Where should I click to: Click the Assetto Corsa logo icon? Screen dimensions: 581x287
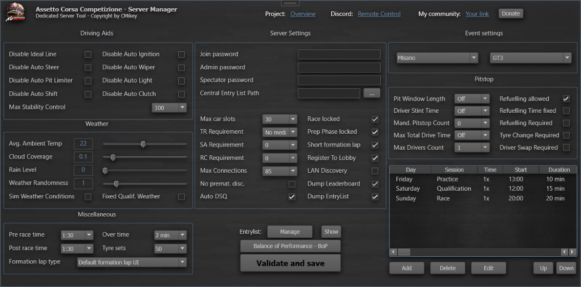15,12
